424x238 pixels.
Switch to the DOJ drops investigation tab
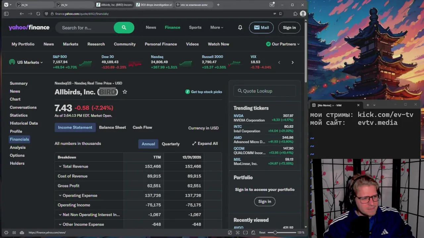pyautogui.click(x=154, y=5)
